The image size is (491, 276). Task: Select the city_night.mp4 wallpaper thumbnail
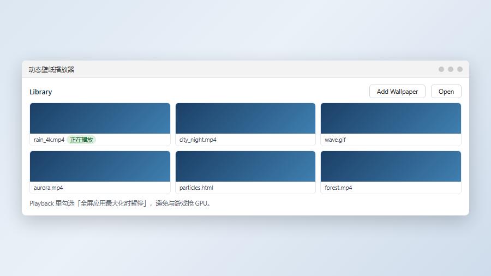coord(245,118)
